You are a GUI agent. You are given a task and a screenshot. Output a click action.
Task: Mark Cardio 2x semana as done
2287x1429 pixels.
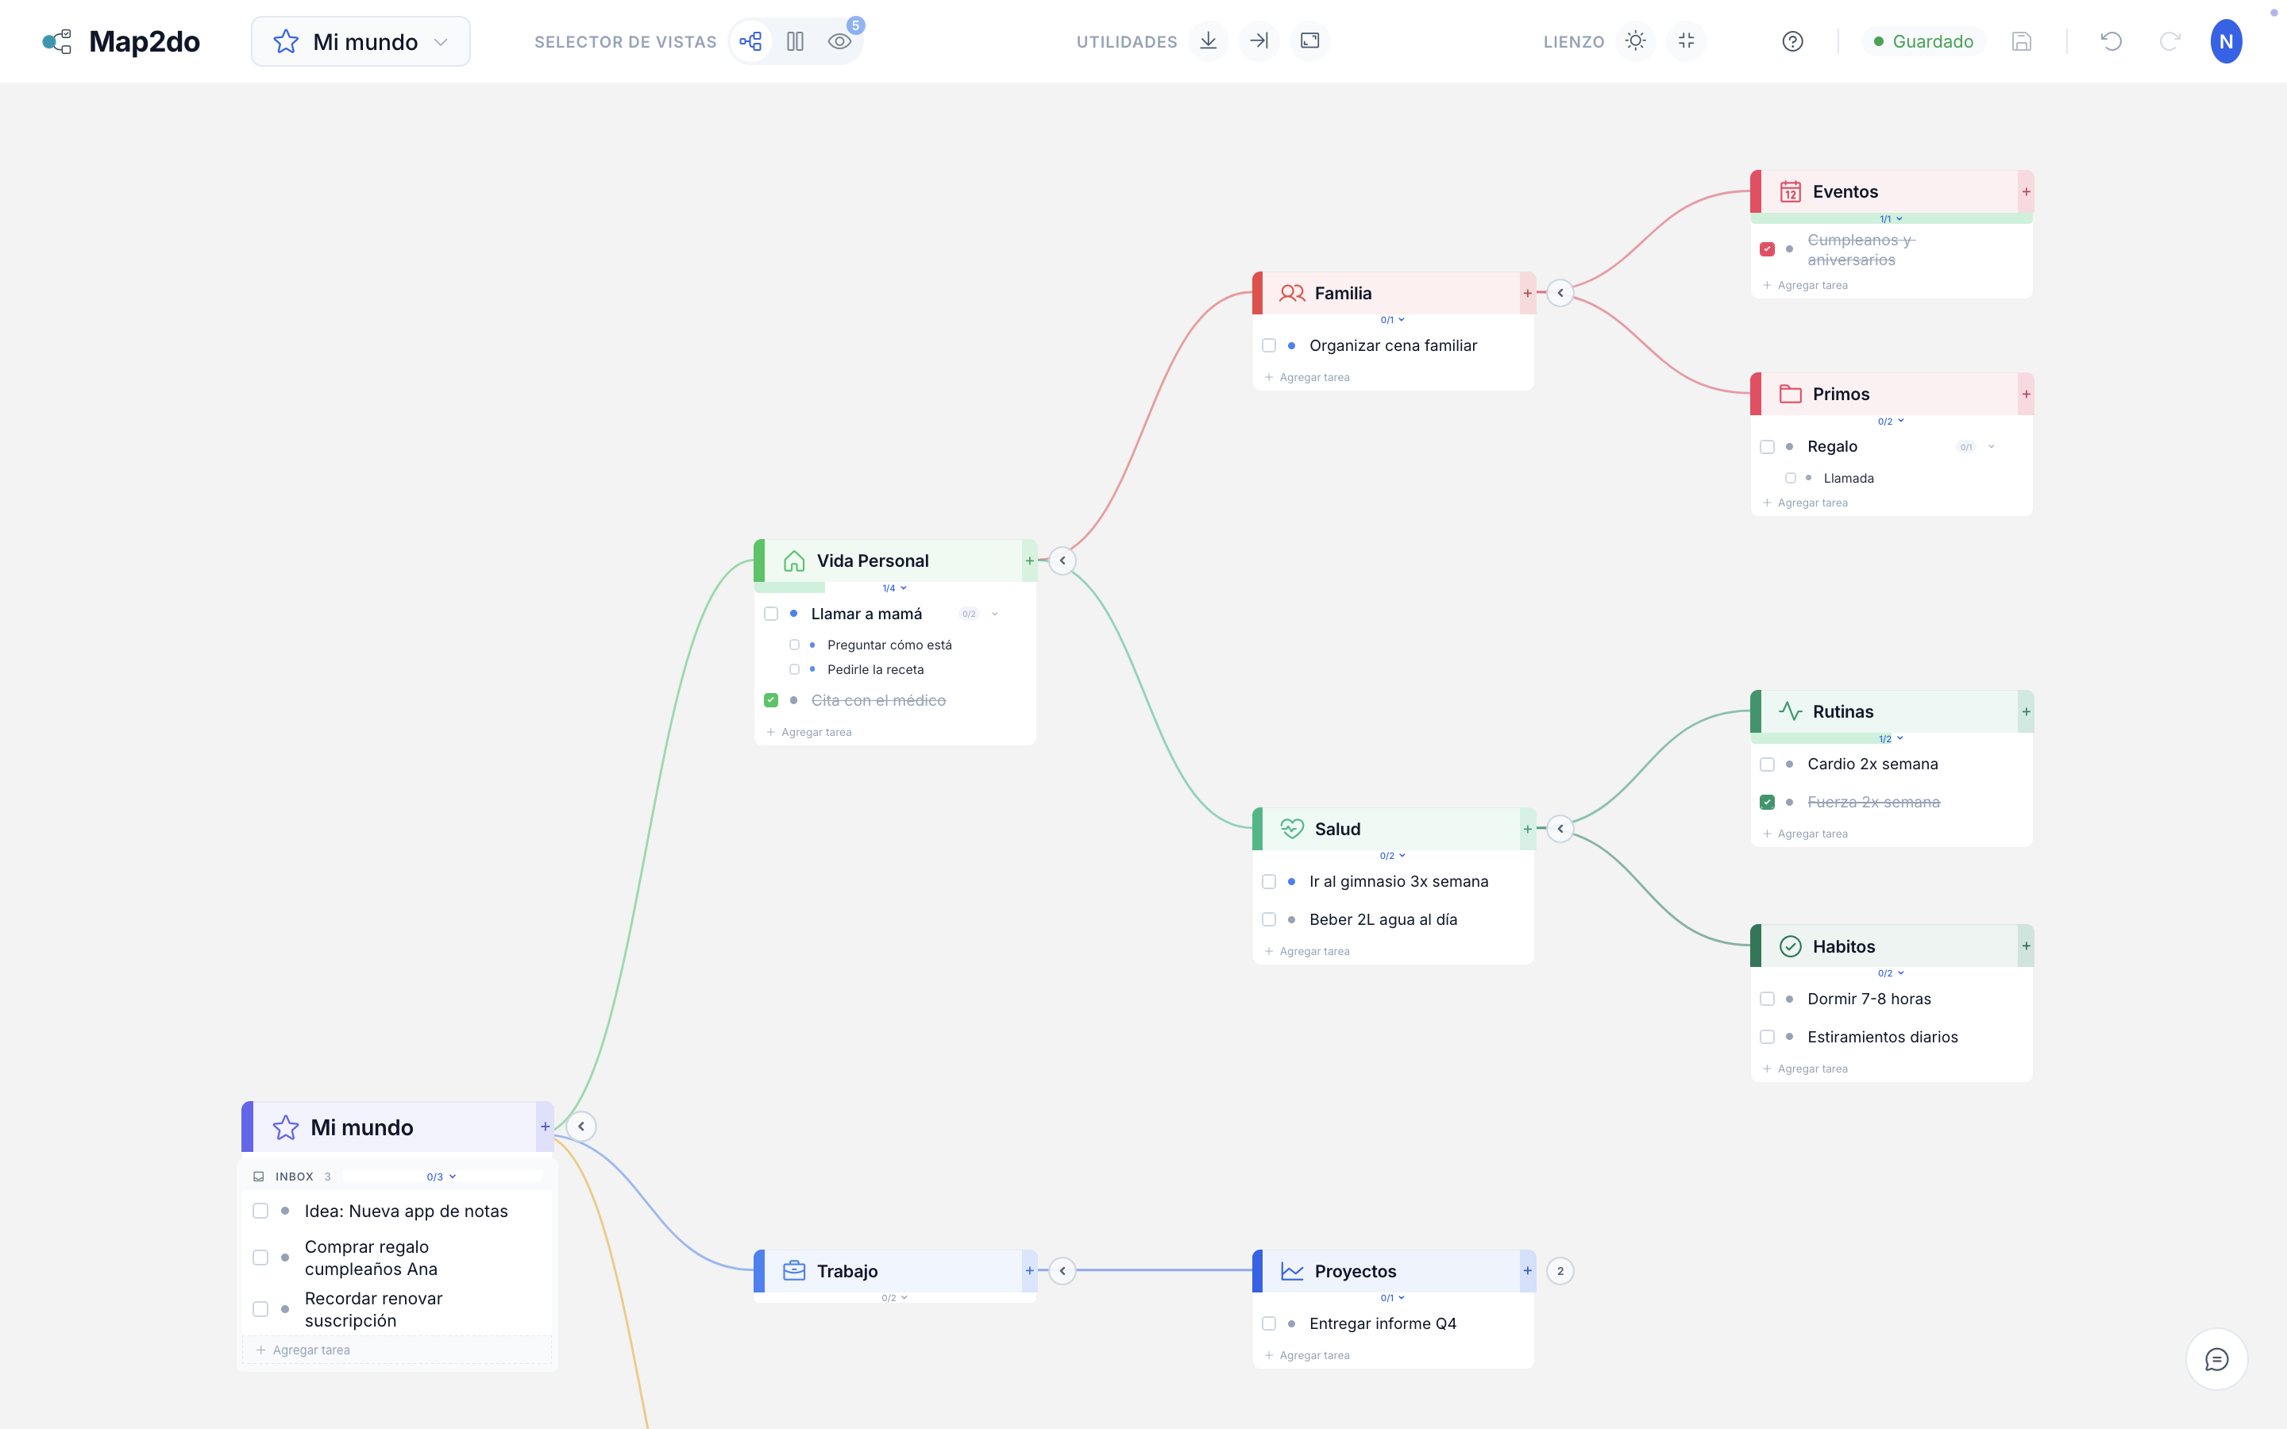[x=1767, y=765]
